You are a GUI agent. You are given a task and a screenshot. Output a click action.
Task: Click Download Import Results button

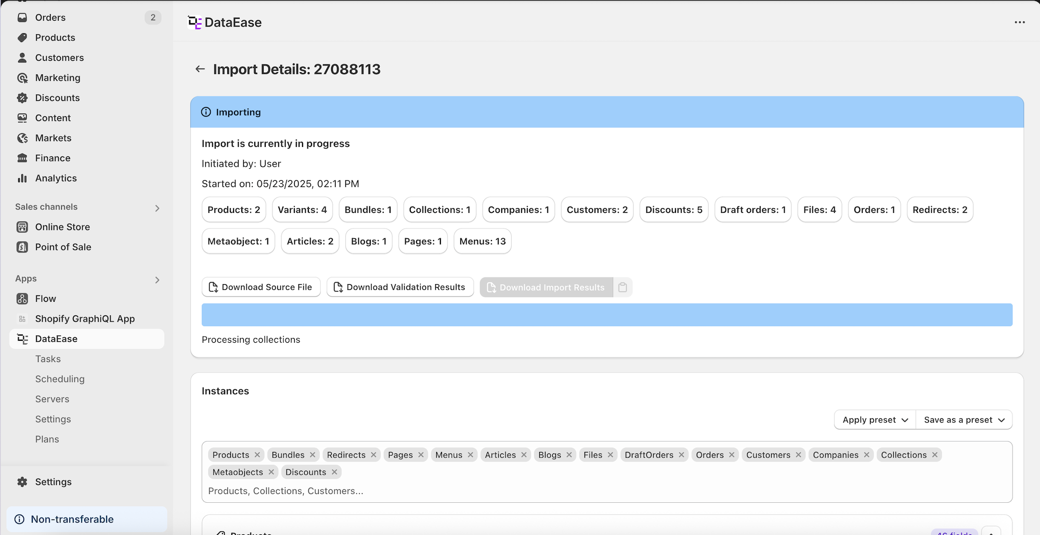point(547,287)
